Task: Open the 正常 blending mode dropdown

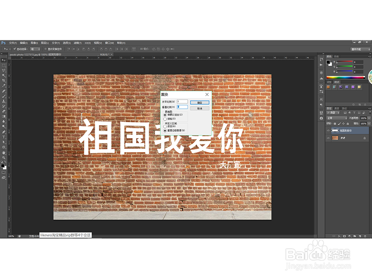Action: click(336, 118)
